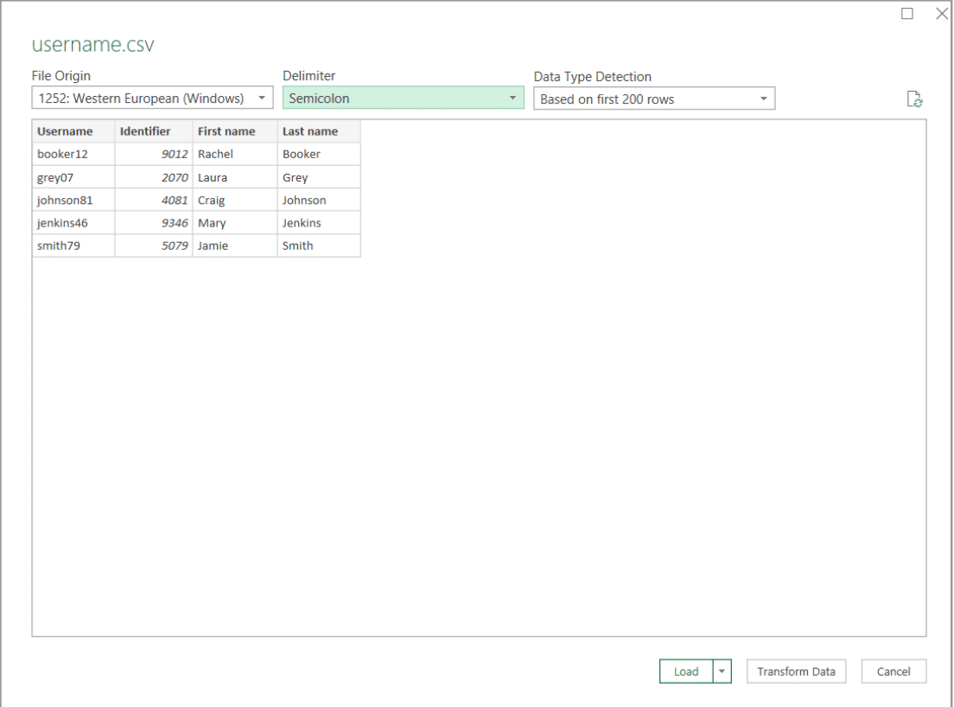Select the Username column header
The height and width of the screenshot is (707, 954).
[x=65, y=131]
